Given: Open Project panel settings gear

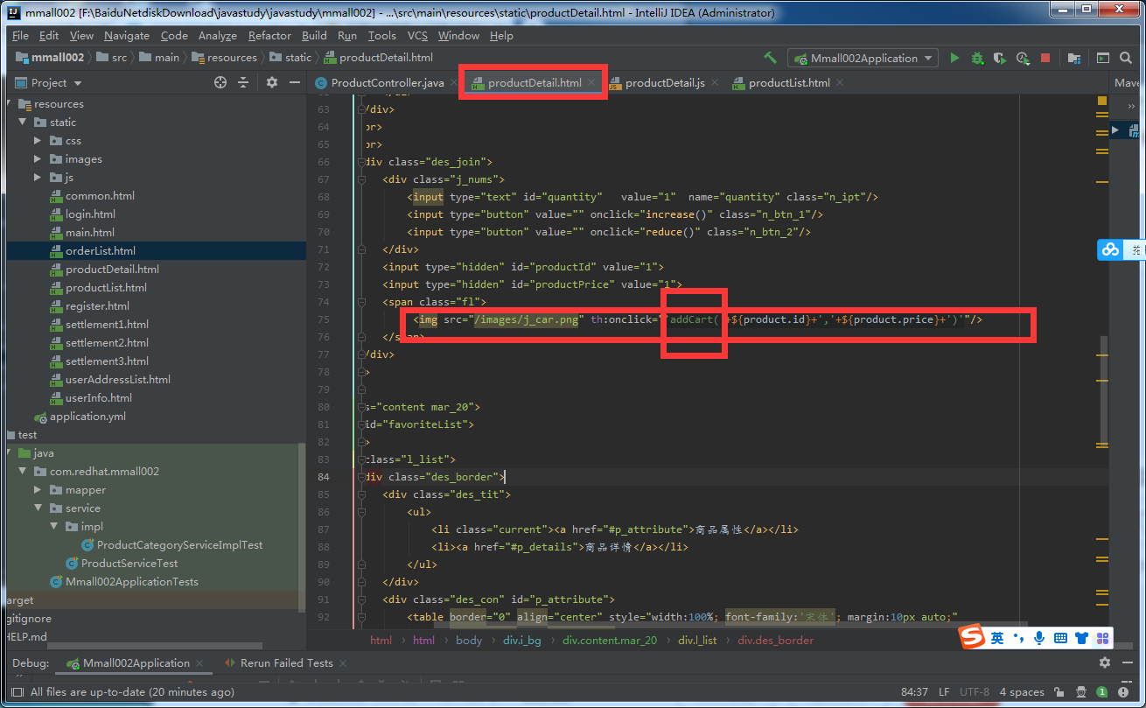Looking at the screenshot, I should [272, 82].
